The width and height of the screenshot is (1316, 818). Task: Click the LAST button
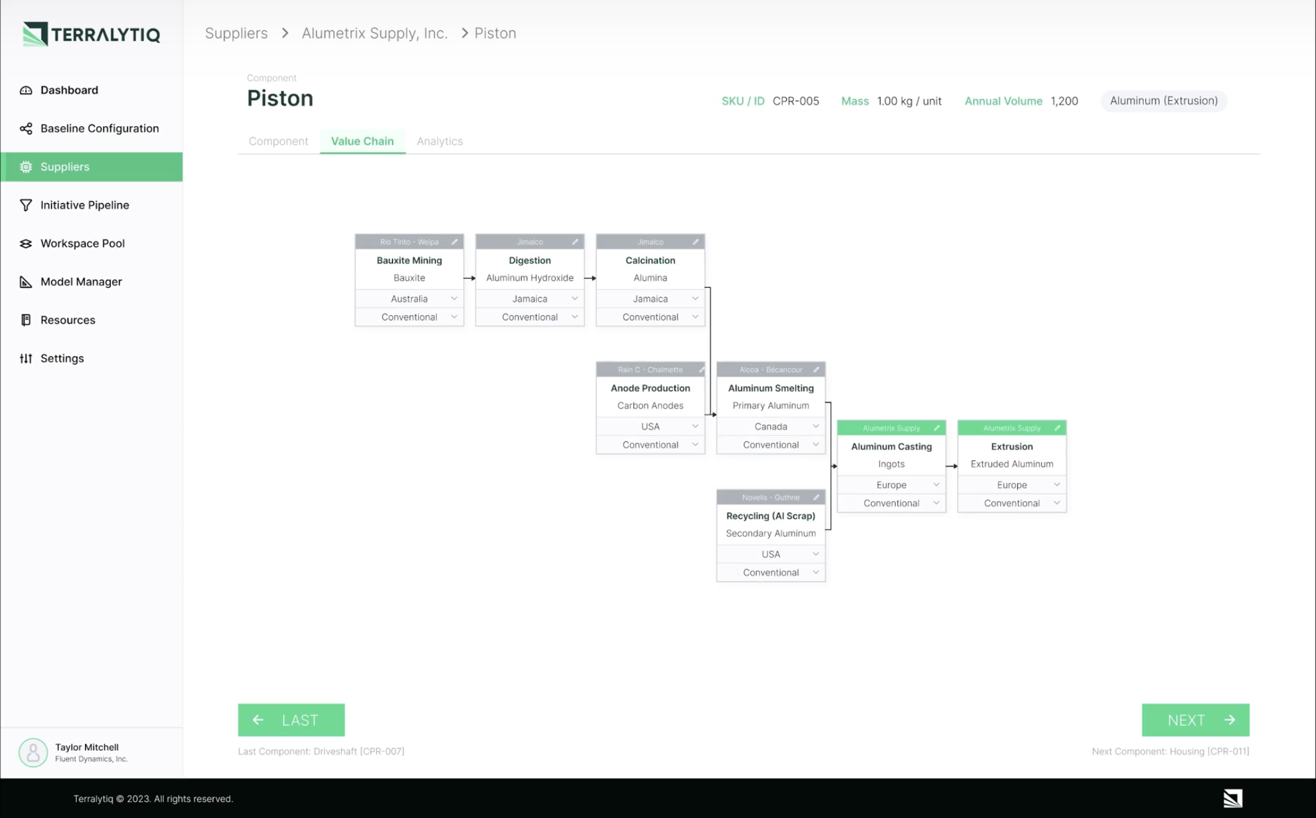tap(291, 720)
